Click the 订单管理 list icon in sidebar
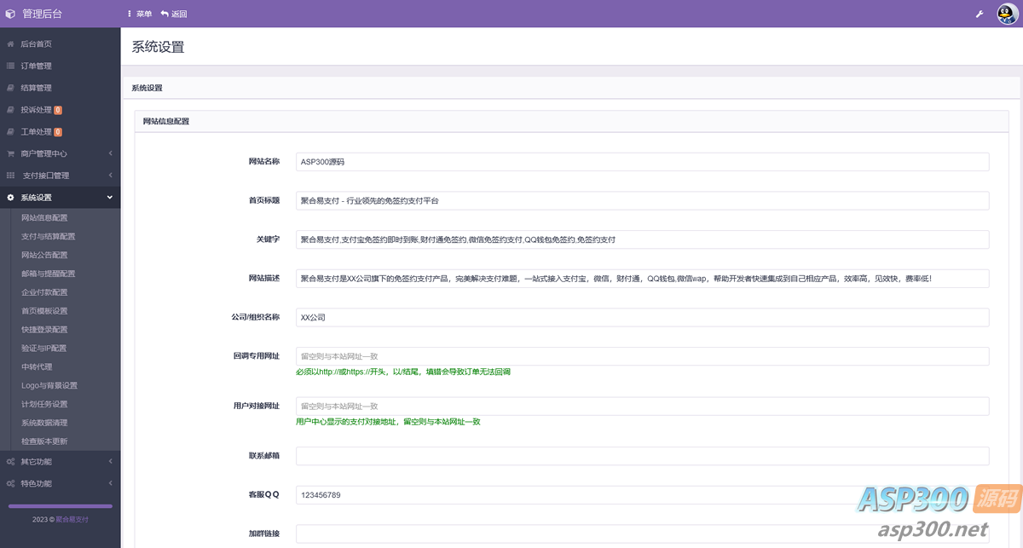Image resolution: width=1023 pixels, height=548 pixels. pos(10,66)
